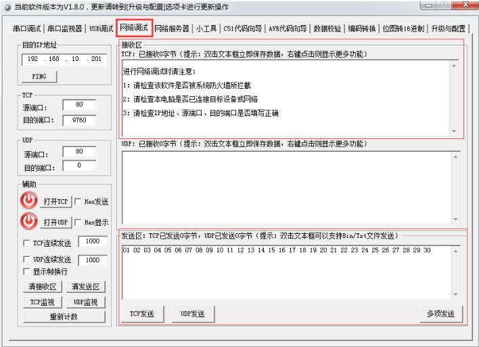Enable the 显示帧换行 checkbox
This screenshot has width=479, height=347.
26,272
